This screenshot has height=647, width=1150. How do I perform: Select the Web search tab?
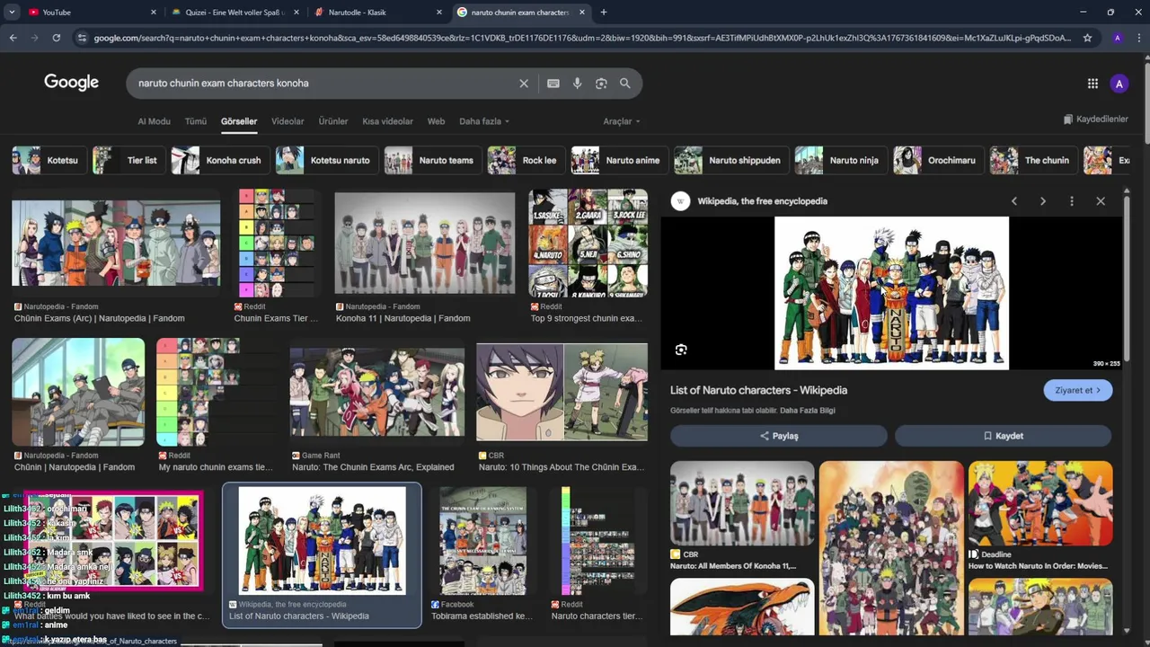click(436, 121)
